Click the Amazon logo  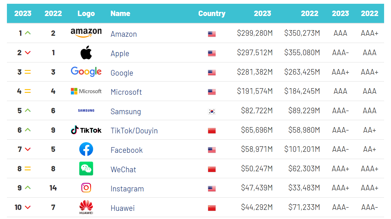click(x=86, y=33)
